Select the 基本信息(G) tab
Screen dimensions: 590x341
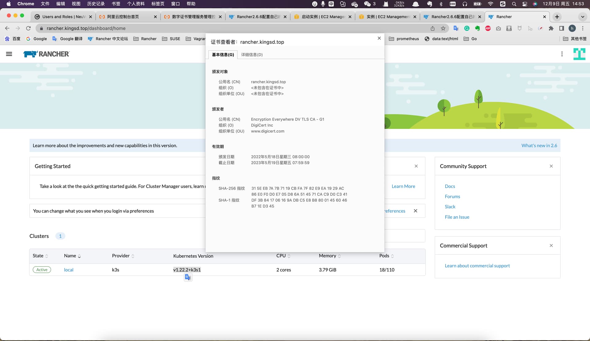click(223, 55)
